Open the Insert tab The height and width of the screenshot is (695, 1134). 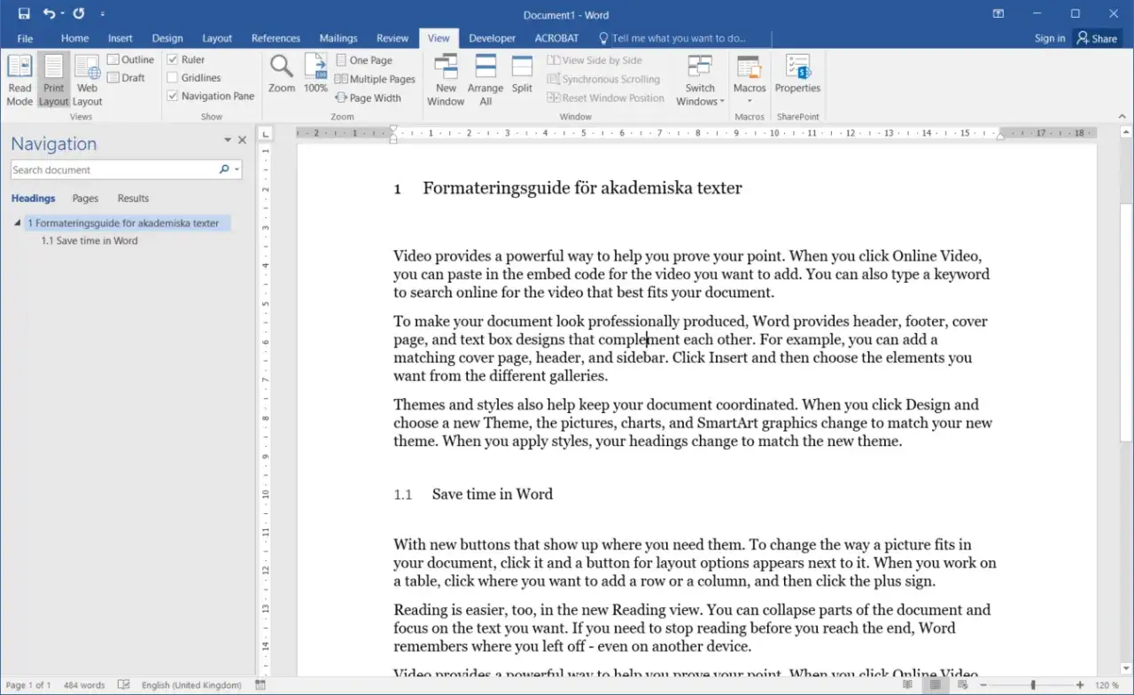tap(120, 38)
